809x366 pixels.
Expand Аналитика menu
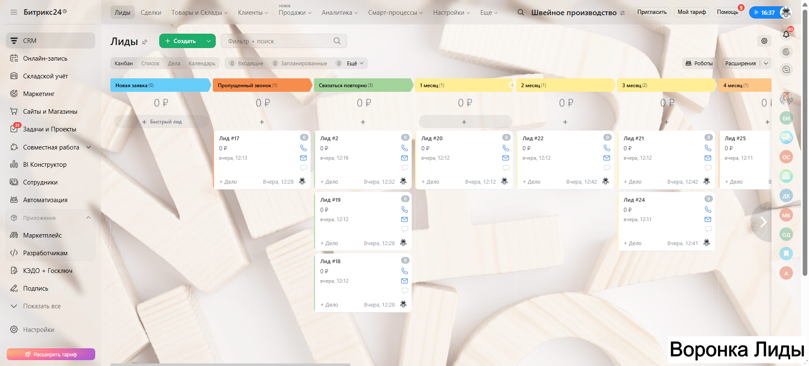pos(340,13)
